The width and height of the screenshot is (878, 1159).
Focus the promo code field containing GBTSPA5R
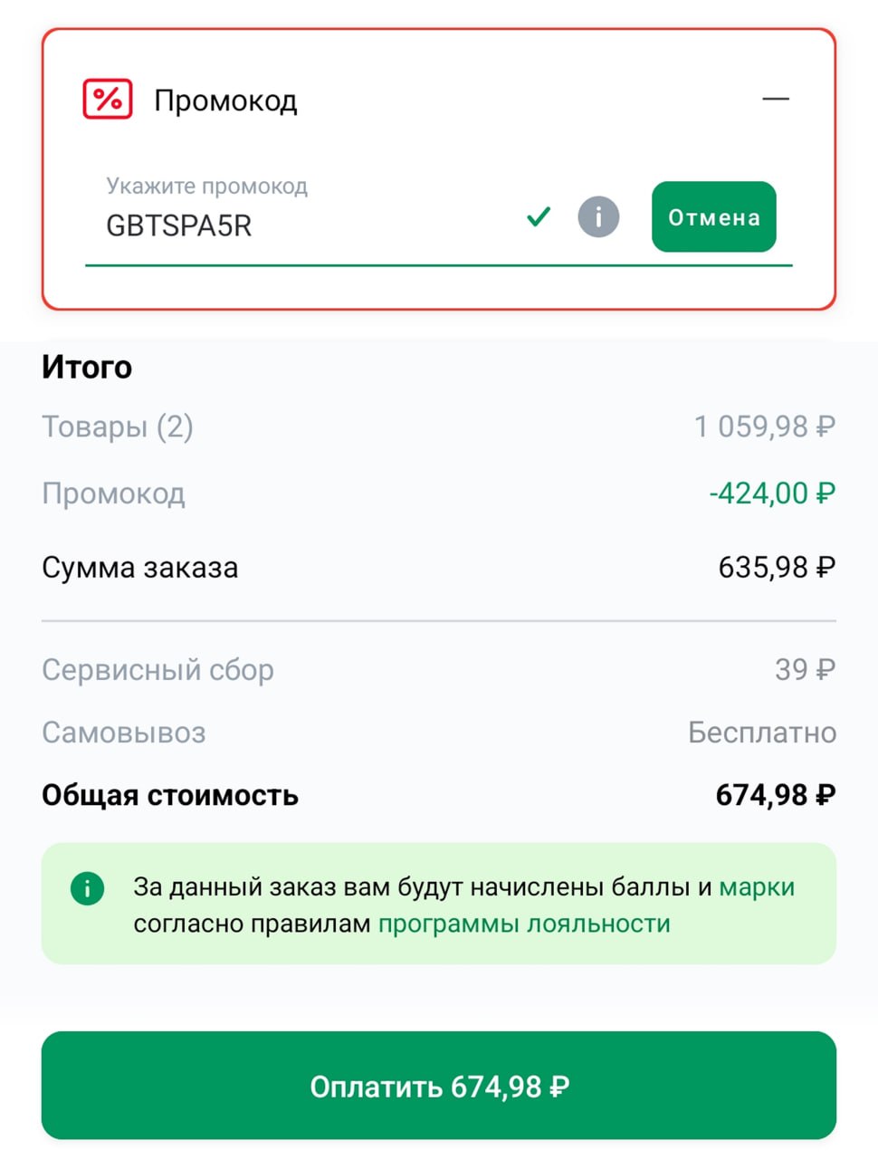click(299, 225)
